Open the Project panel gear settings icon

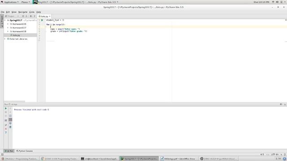click(31, 16)
